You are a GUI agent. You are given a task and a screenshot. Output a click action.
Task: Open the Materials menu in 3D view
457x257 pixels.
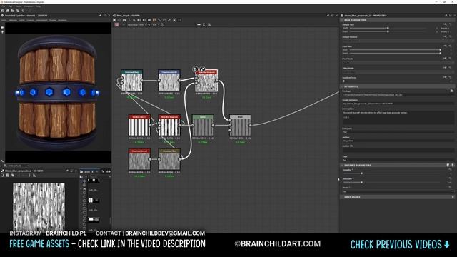click(x=13, y=21)
